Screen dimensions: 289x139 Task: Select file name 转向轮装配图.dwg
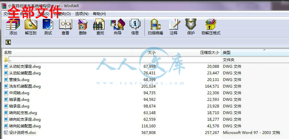tap(25, 126)
